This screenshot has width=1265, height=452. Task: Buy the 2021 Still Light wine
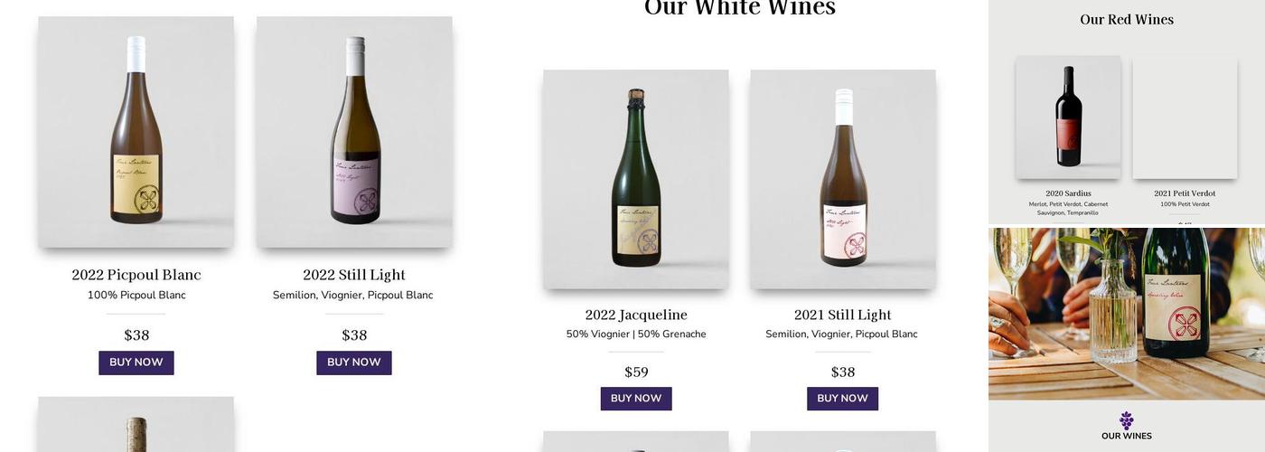click(x=842, y=399)
